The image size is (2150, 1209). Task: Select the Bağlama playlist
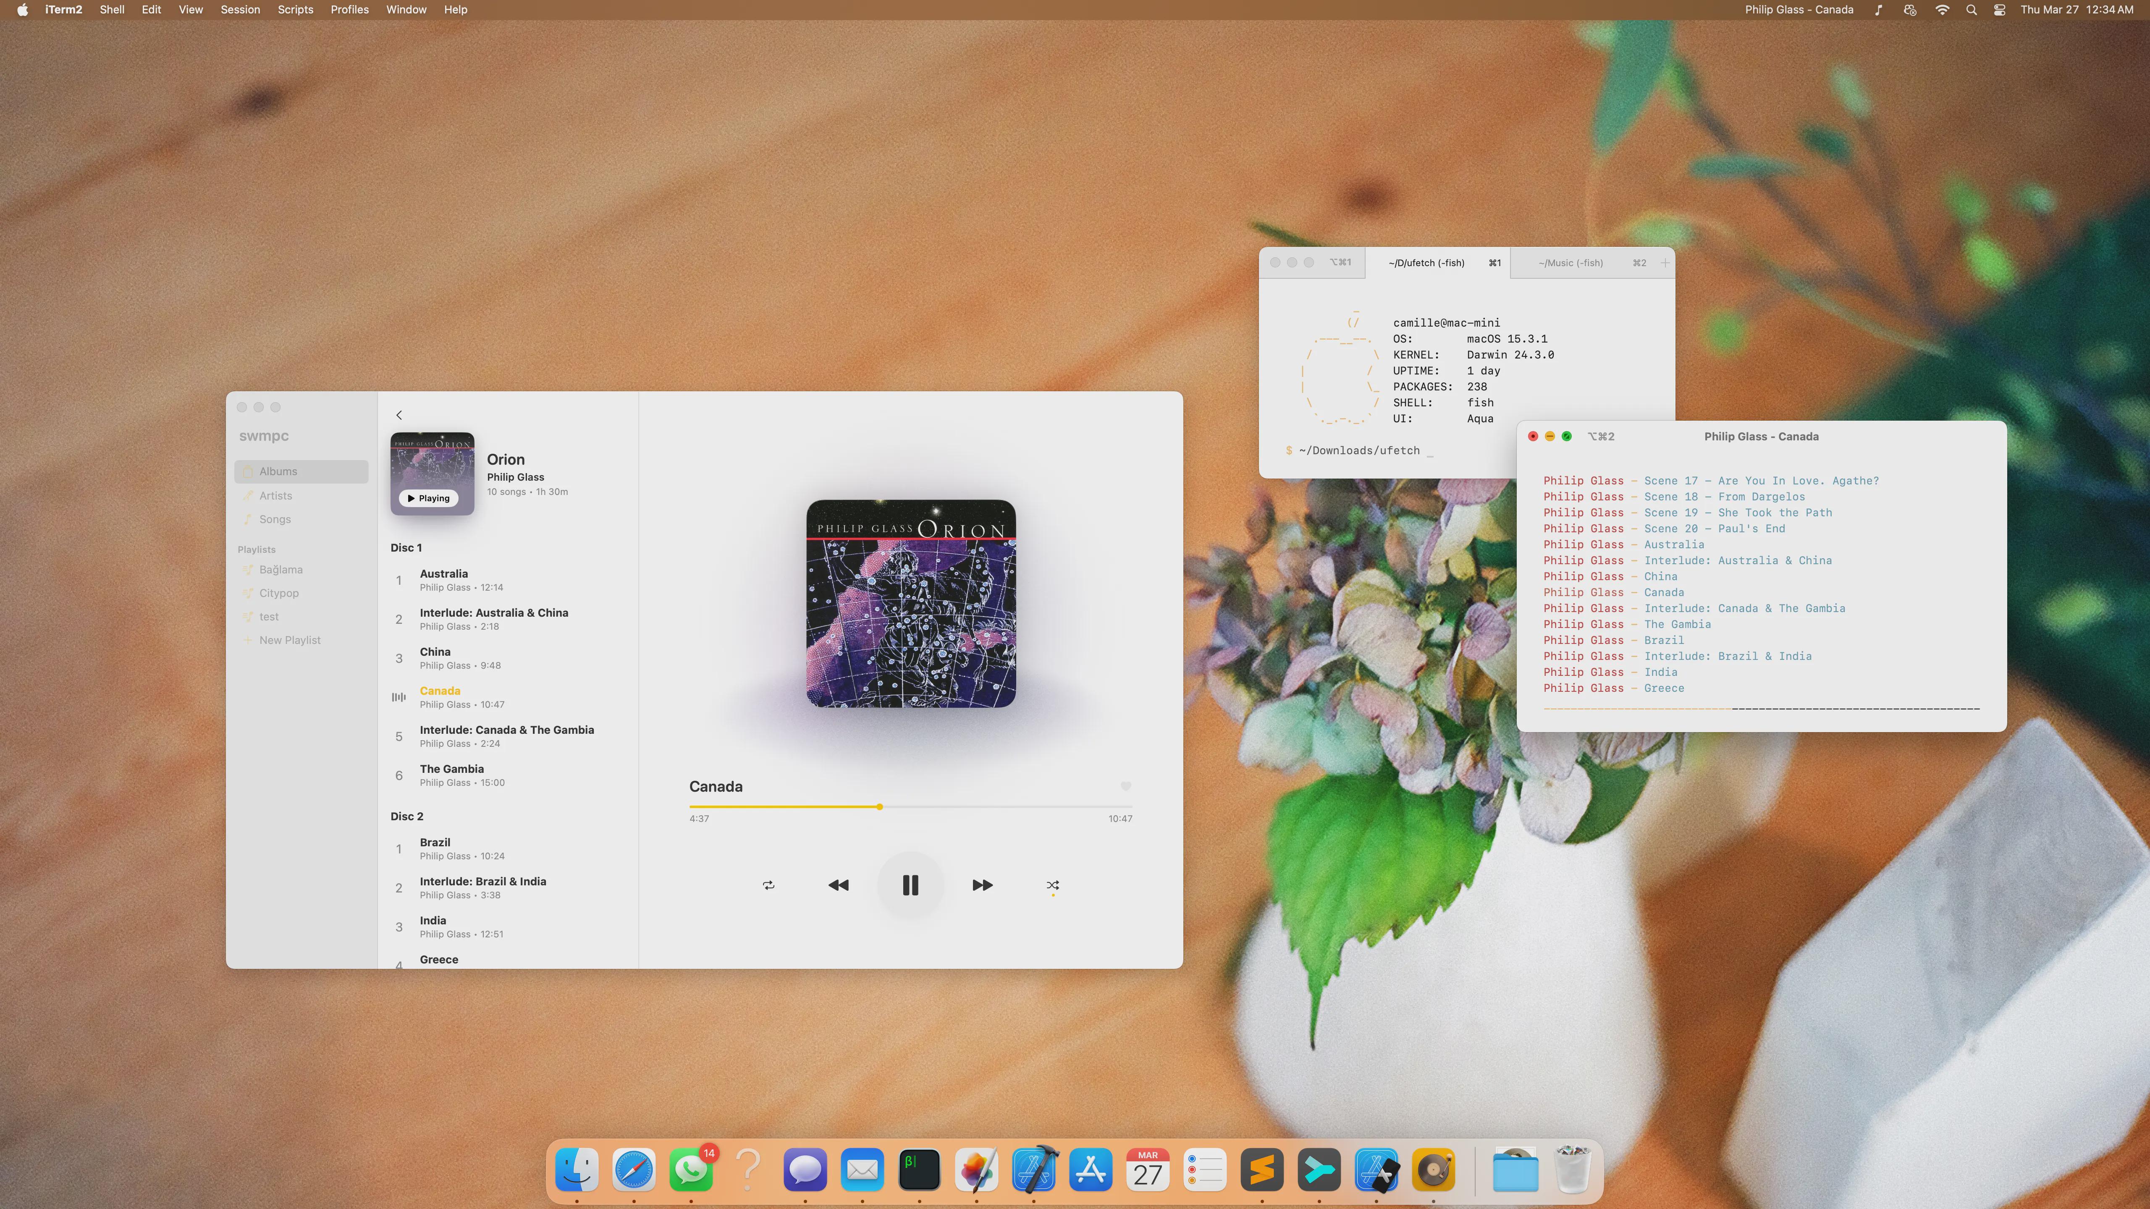(281, 569)
